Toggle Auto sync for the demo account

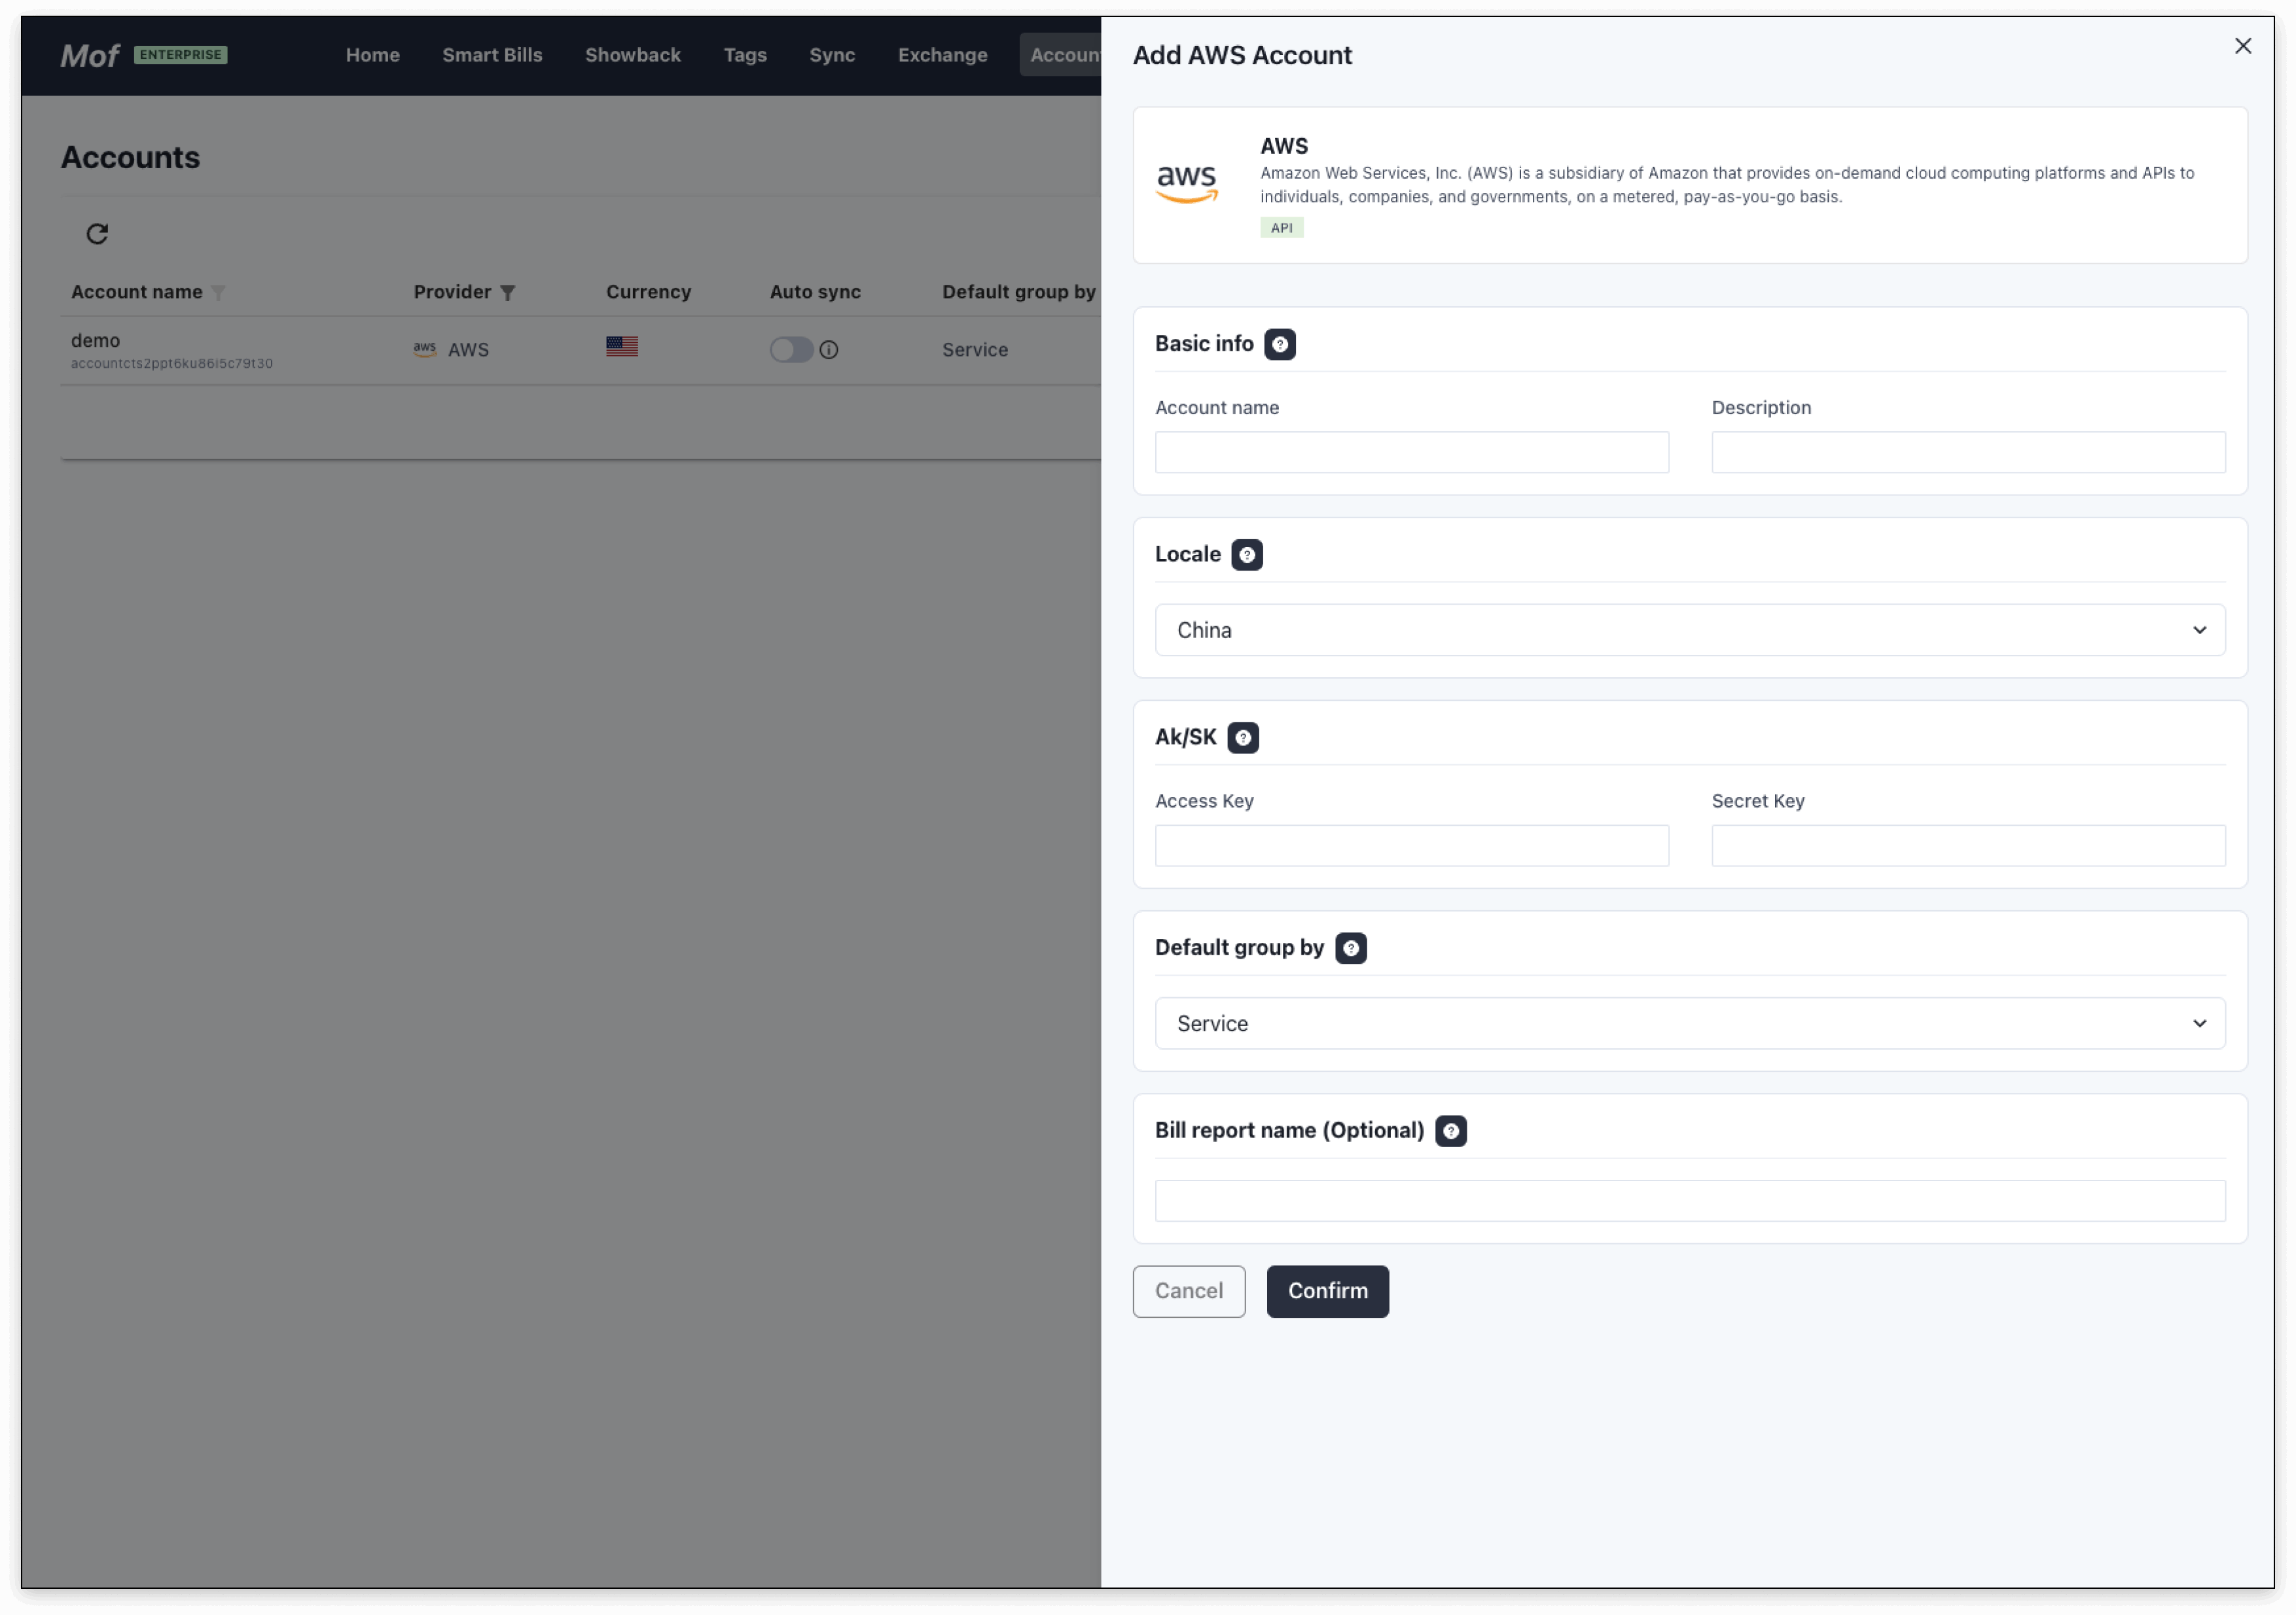pyautogui.click(x=791, y=350)
